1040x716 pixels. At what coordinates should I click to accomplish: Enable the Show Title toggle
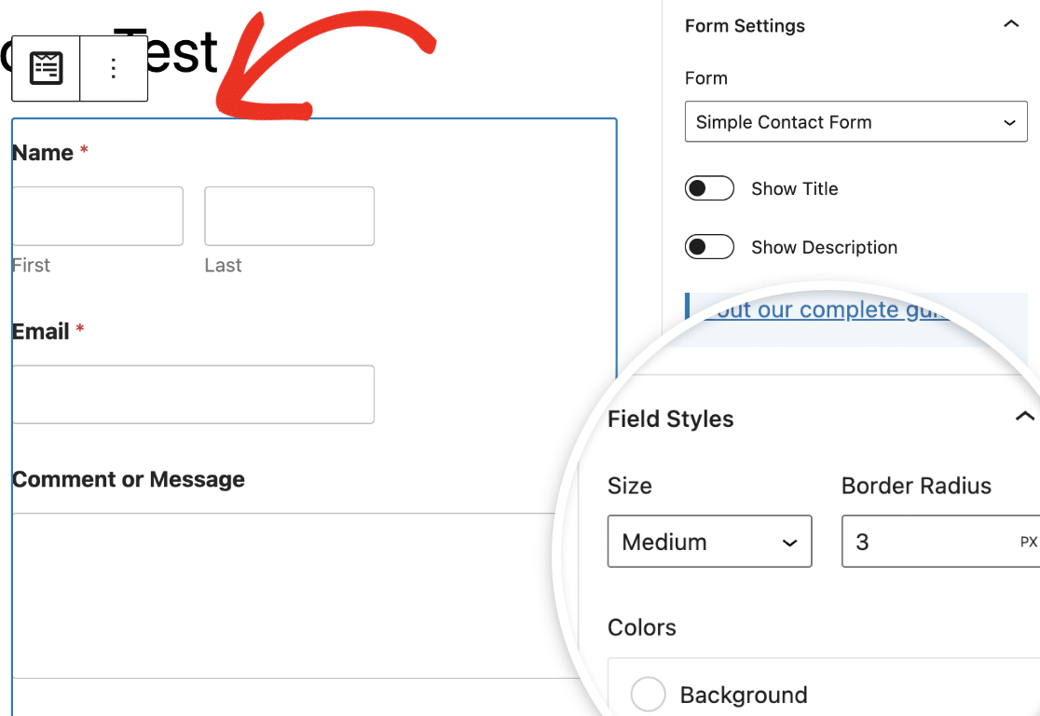(x=709, y=188)
